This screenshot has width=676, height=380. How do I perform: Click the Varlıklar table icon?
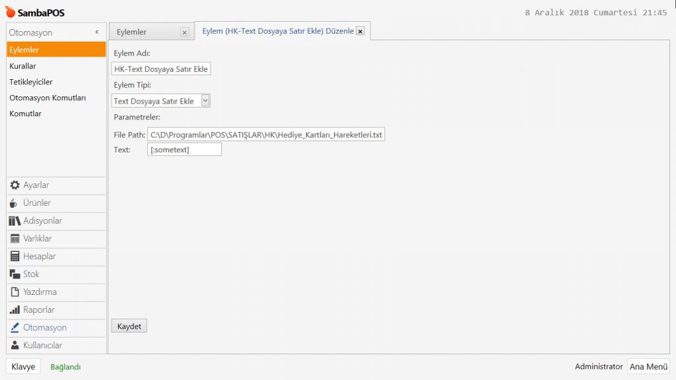15,239
